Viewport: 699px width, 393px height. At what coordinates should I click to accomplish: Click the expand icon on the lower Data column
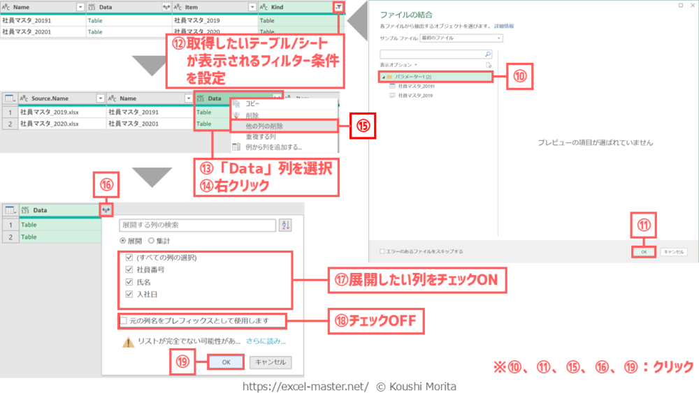point(107,209)
